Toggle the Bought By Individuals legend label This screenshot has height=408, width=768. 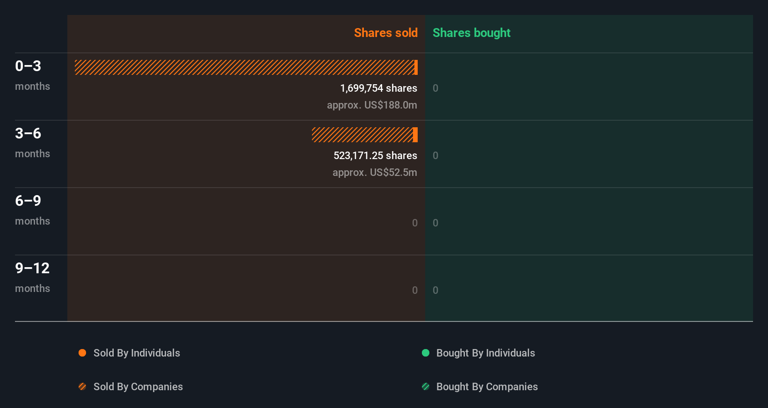click(x=485, y=353)
